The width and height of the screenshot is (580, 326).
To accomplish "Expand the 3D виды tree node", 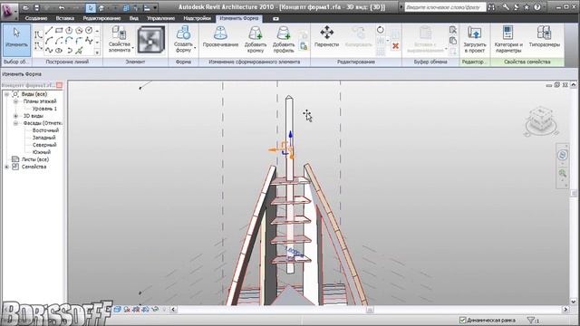I will (15, 116).
